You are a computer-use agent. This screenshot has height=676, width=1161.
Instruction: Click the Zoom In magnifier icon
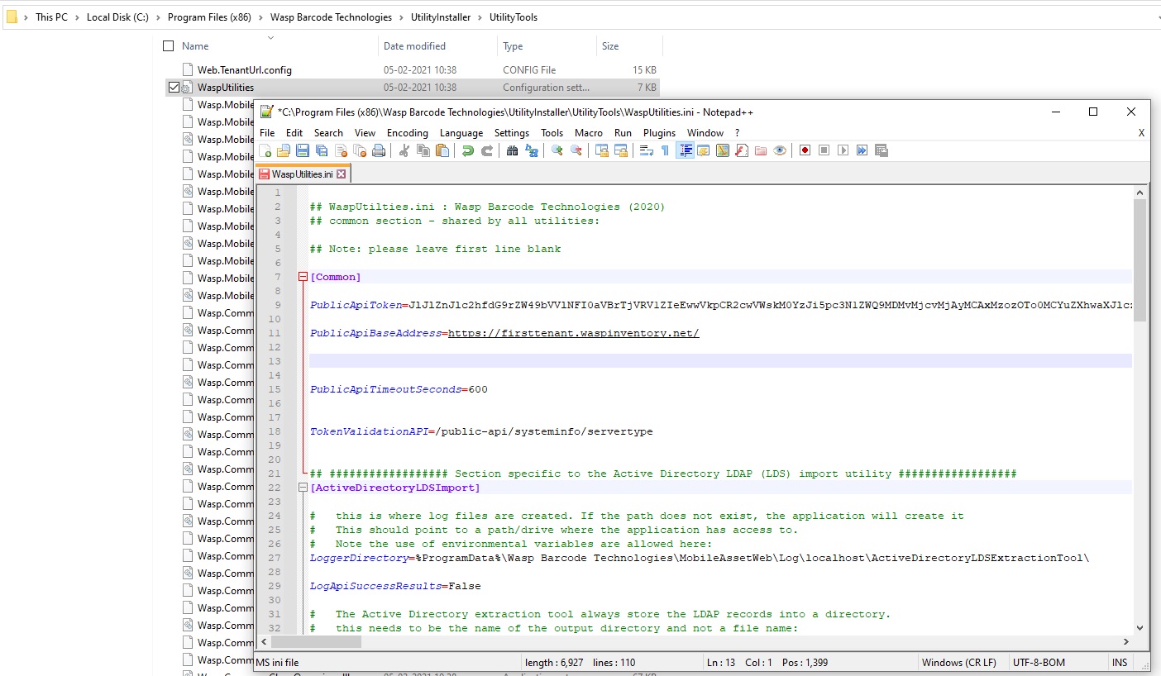pyautogui.click(x=557, y=150)
